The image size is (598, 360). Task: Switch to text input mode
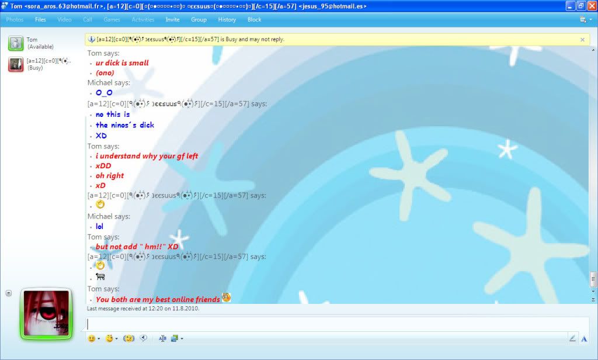[584, 338]
